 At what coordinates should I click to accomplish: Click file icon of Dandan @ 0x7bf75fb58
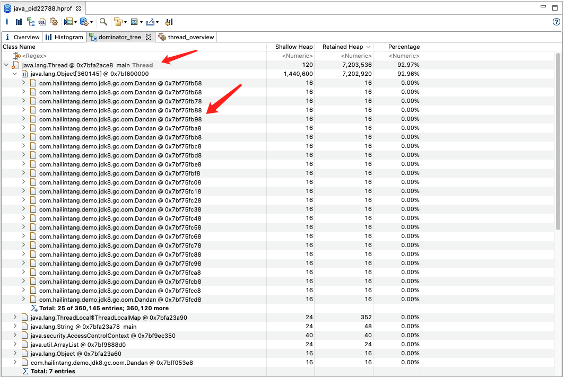tap(33, 83)
